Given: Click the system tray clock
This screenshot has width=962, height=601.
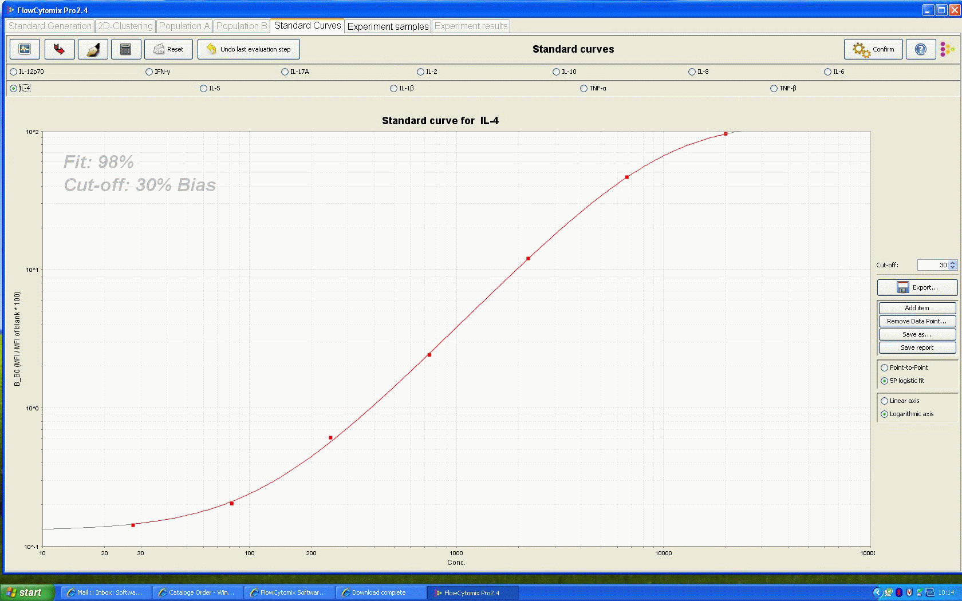Looking at the screenshot, I should (x=946, y=592).
